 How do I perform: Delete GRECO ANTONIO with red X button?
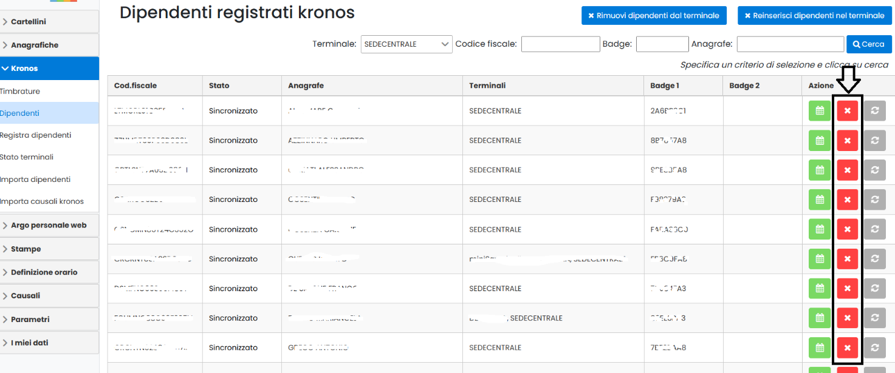pos(848,348)
